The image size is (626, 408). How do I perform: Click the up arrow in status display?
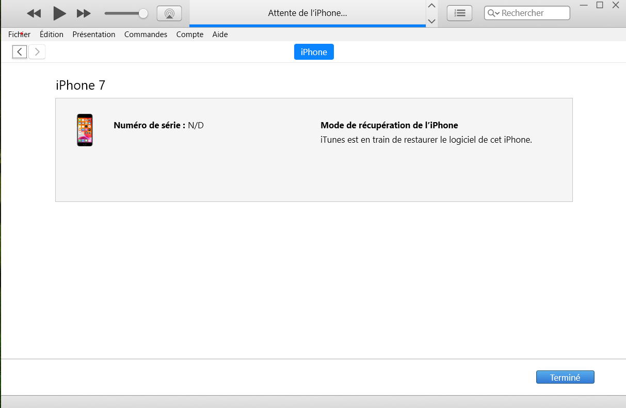point(432,6)
